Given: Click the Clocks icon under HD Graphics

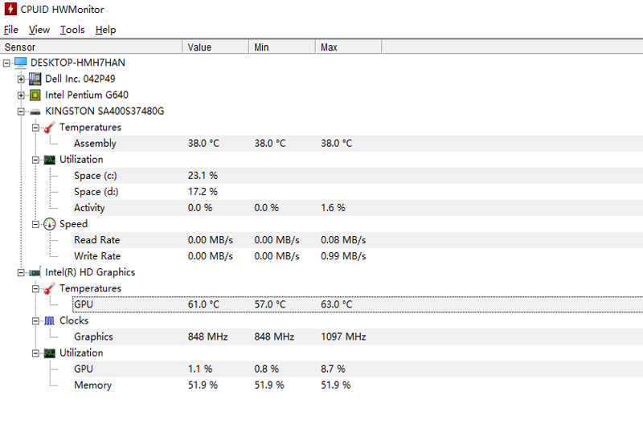Looking at the screenshot, I should tap(50, 320).
